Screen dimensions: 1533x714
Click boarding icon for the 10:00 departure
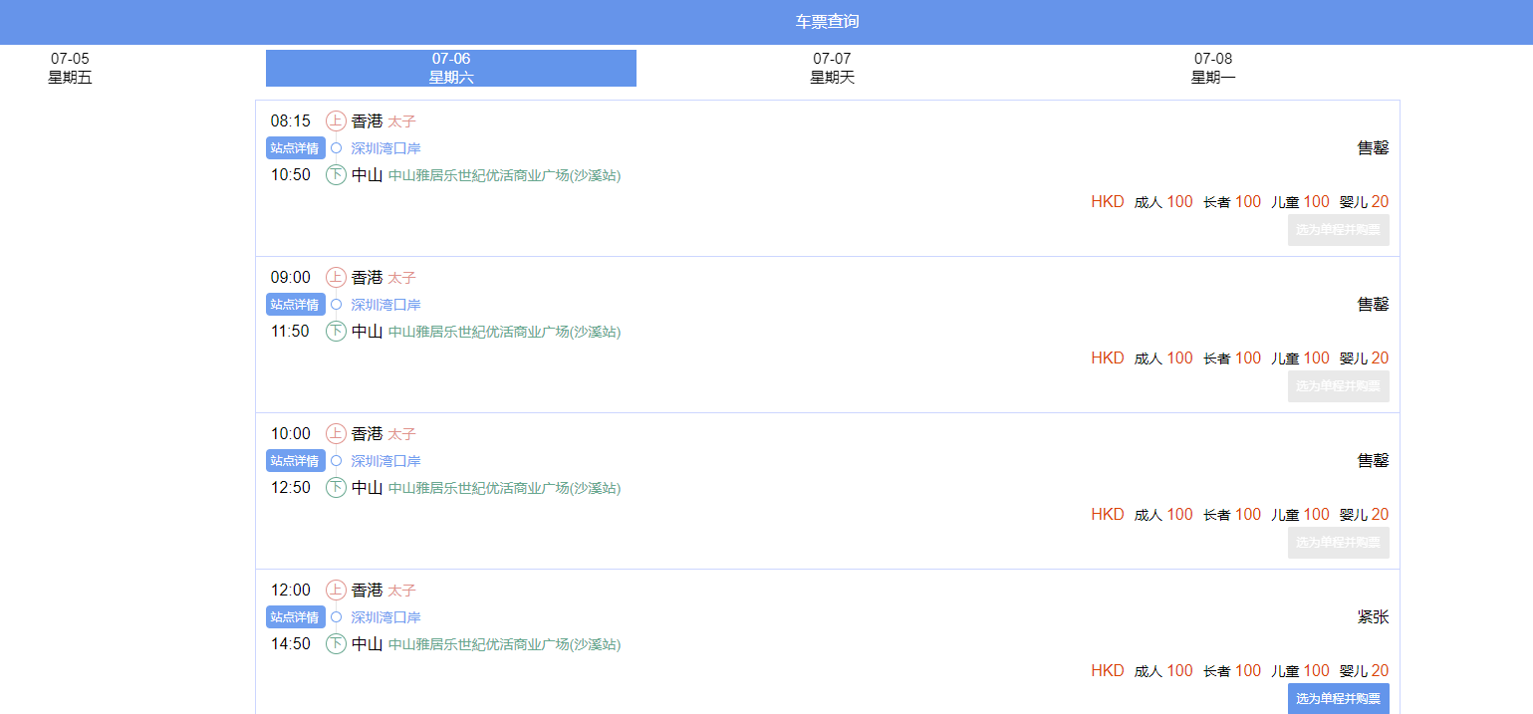pos(336,434)
